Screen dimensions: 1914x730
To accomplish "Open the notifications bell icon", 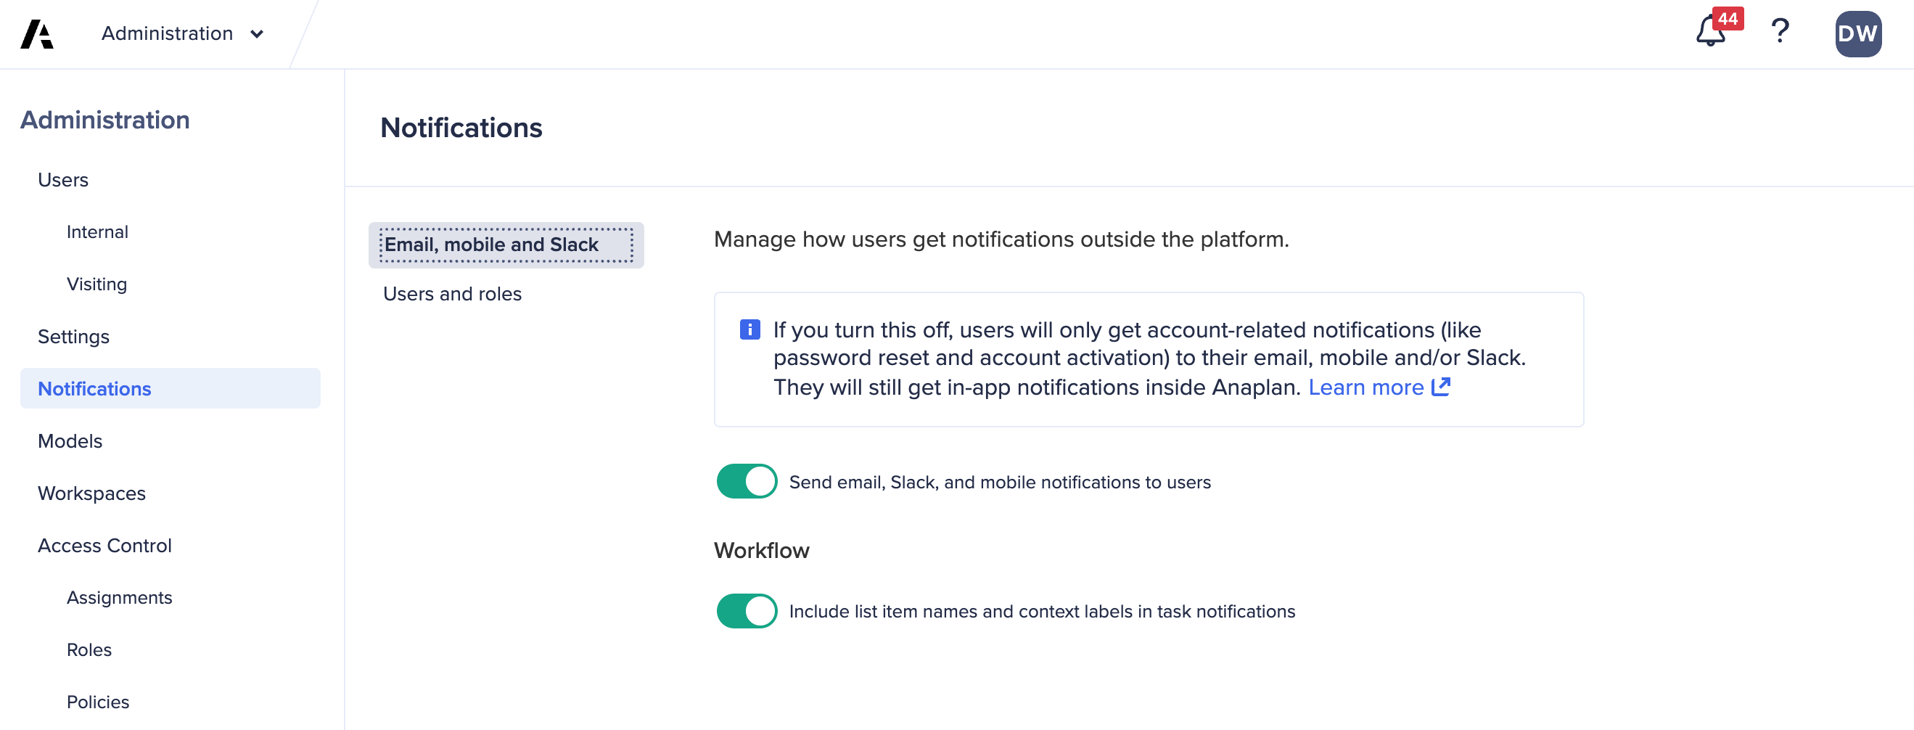I will [x=1710, y=33].
